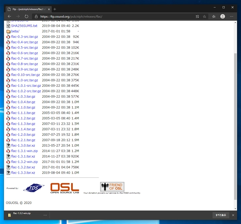Image resolution: width=241 pixels, height=224 pixels.
Task: Download flac-0.3-src.tar.gz
Action: pyautogui.click(x=25, y=37)
